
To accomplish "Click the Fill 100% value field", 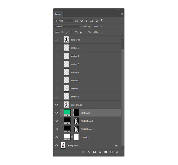I will [95, 32].
